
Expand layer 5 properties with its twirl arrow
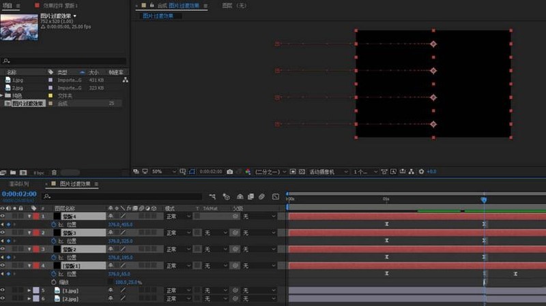click(x=29, y=290)
